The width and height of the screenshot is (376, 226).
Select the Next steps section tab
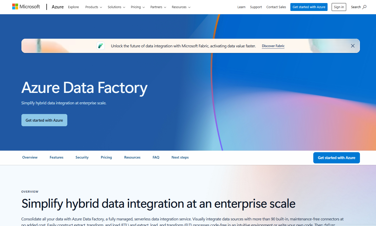(x=180, y=158)
